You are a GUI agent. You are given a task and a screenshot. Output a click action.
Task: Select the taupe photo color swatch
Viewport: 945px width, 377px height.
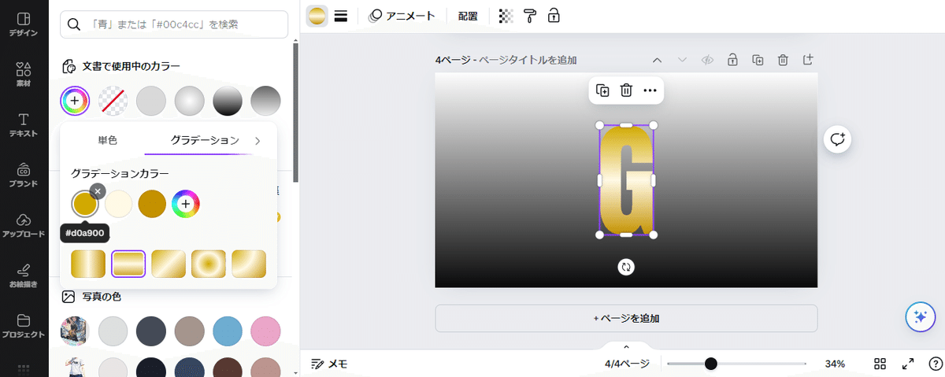pyautogui.click(x=189, y=331)
